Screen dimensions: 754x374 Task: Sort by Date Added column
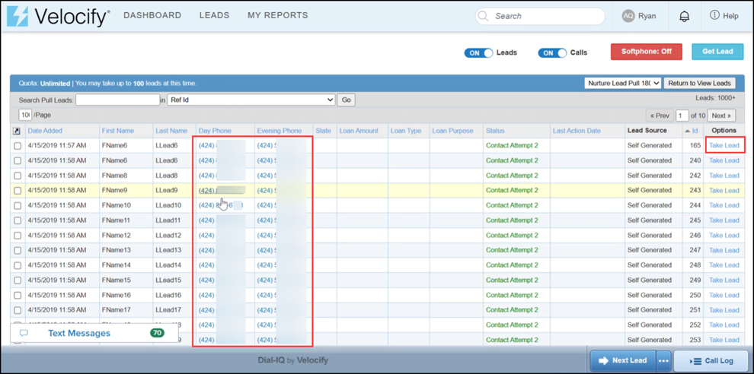(x=45, y=131)
